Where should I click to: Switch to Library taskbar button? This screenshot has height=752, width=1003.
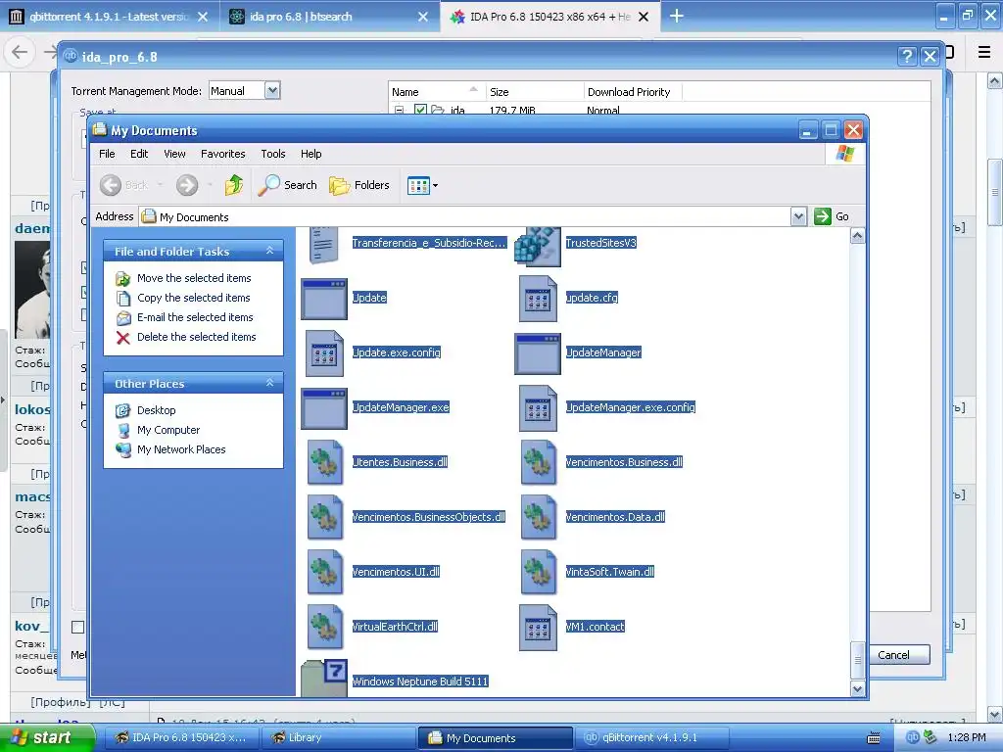point(338,737)
